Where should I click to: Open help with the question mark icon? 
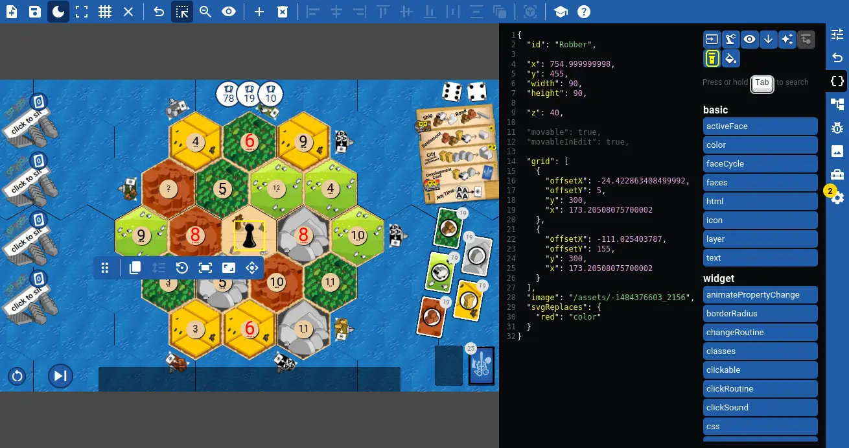[584, 12]
